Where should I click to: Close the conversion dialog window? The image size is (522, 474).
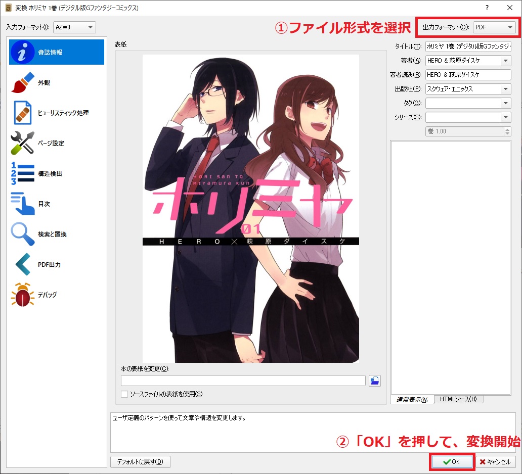click(510, 8)
